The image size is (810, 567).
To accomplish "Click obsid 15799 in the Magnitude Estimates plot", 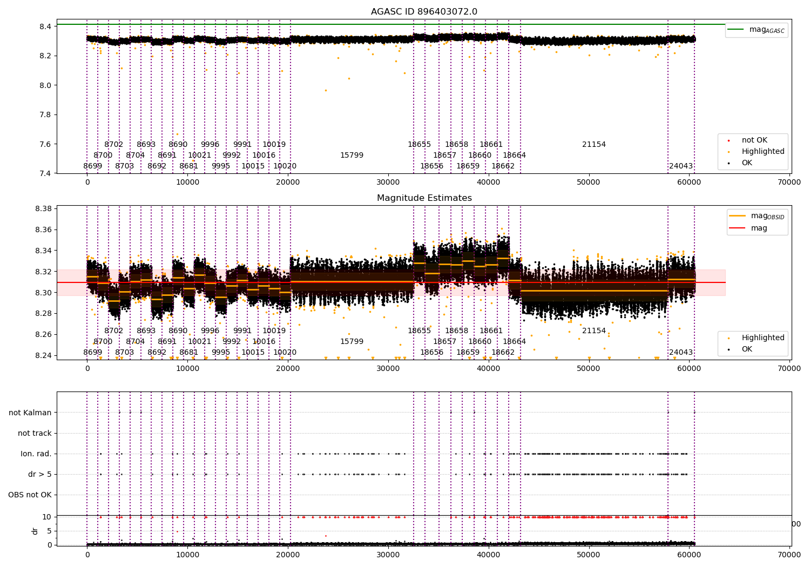I will pyautogui.click(x=352, y=342).
